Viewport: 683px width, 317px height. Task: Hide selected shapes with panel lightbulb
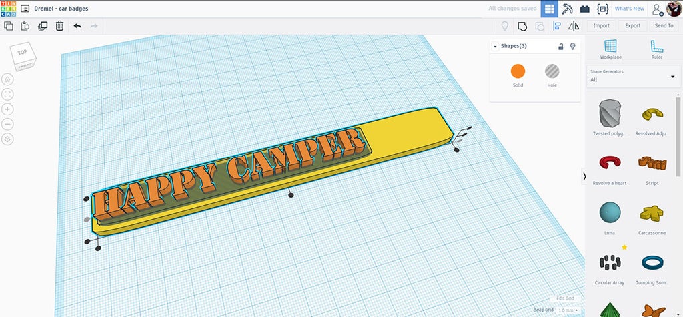pyautogui.click(x=573, y=46)
